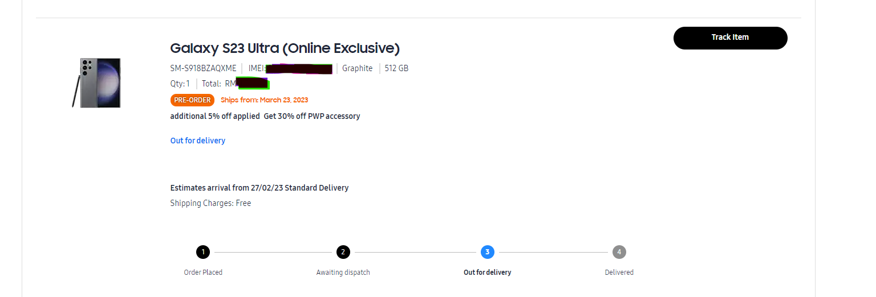
Task: Click the Shipping Charges: Free text
Action: tap(210, 203)
